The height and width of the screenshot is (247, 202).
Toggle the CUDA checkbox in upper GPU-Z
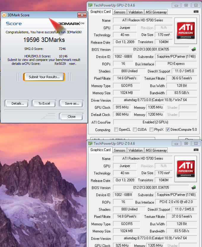click(135, 130)
